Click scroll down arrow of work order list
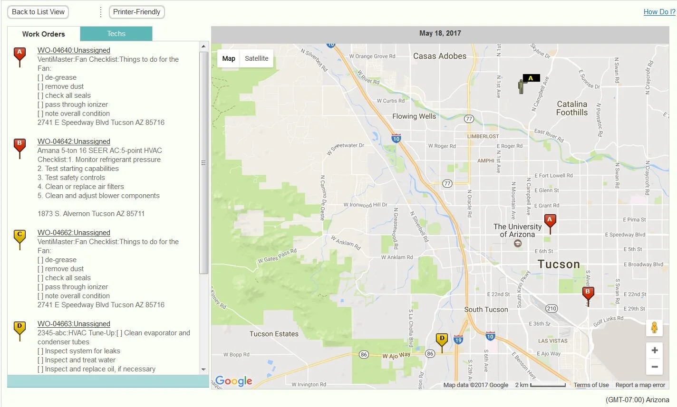677x407 pixels. point(203,369)
